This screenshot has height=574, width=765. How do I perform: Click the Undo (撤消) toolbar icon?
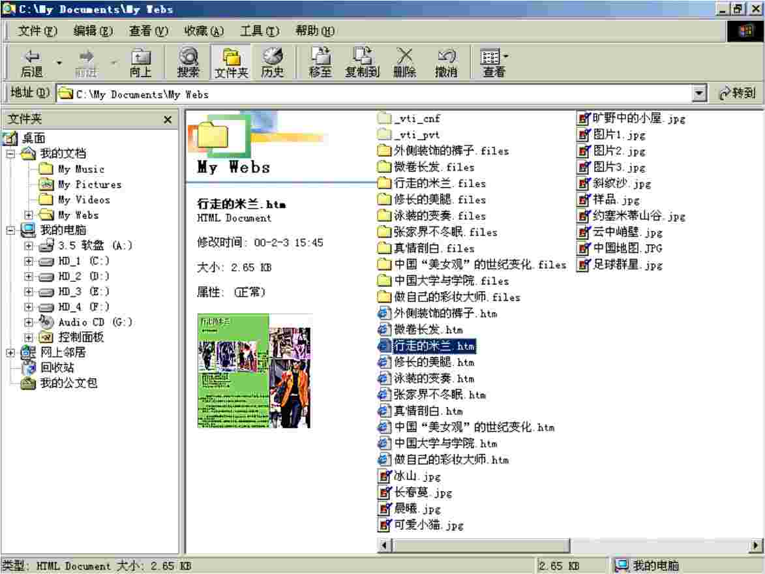click(x=446, y=63)
